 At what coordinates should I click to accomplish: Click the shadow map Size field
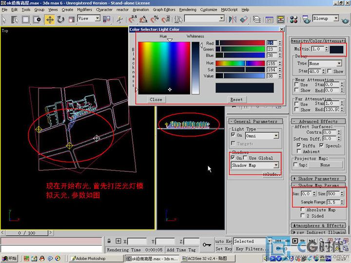click(x=333, y=194)
